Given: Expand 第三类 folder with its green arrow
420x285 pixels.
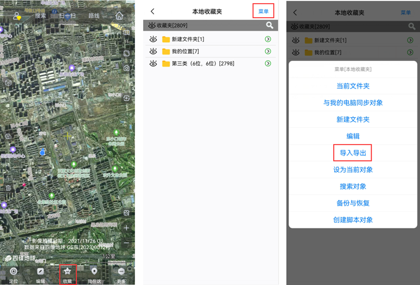Looking at the screenshot, I should point(268,63).
